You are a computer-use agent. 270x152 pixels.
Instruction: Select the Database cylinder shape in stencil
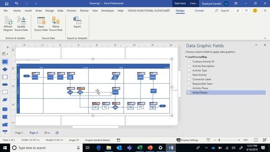point(5,109)
